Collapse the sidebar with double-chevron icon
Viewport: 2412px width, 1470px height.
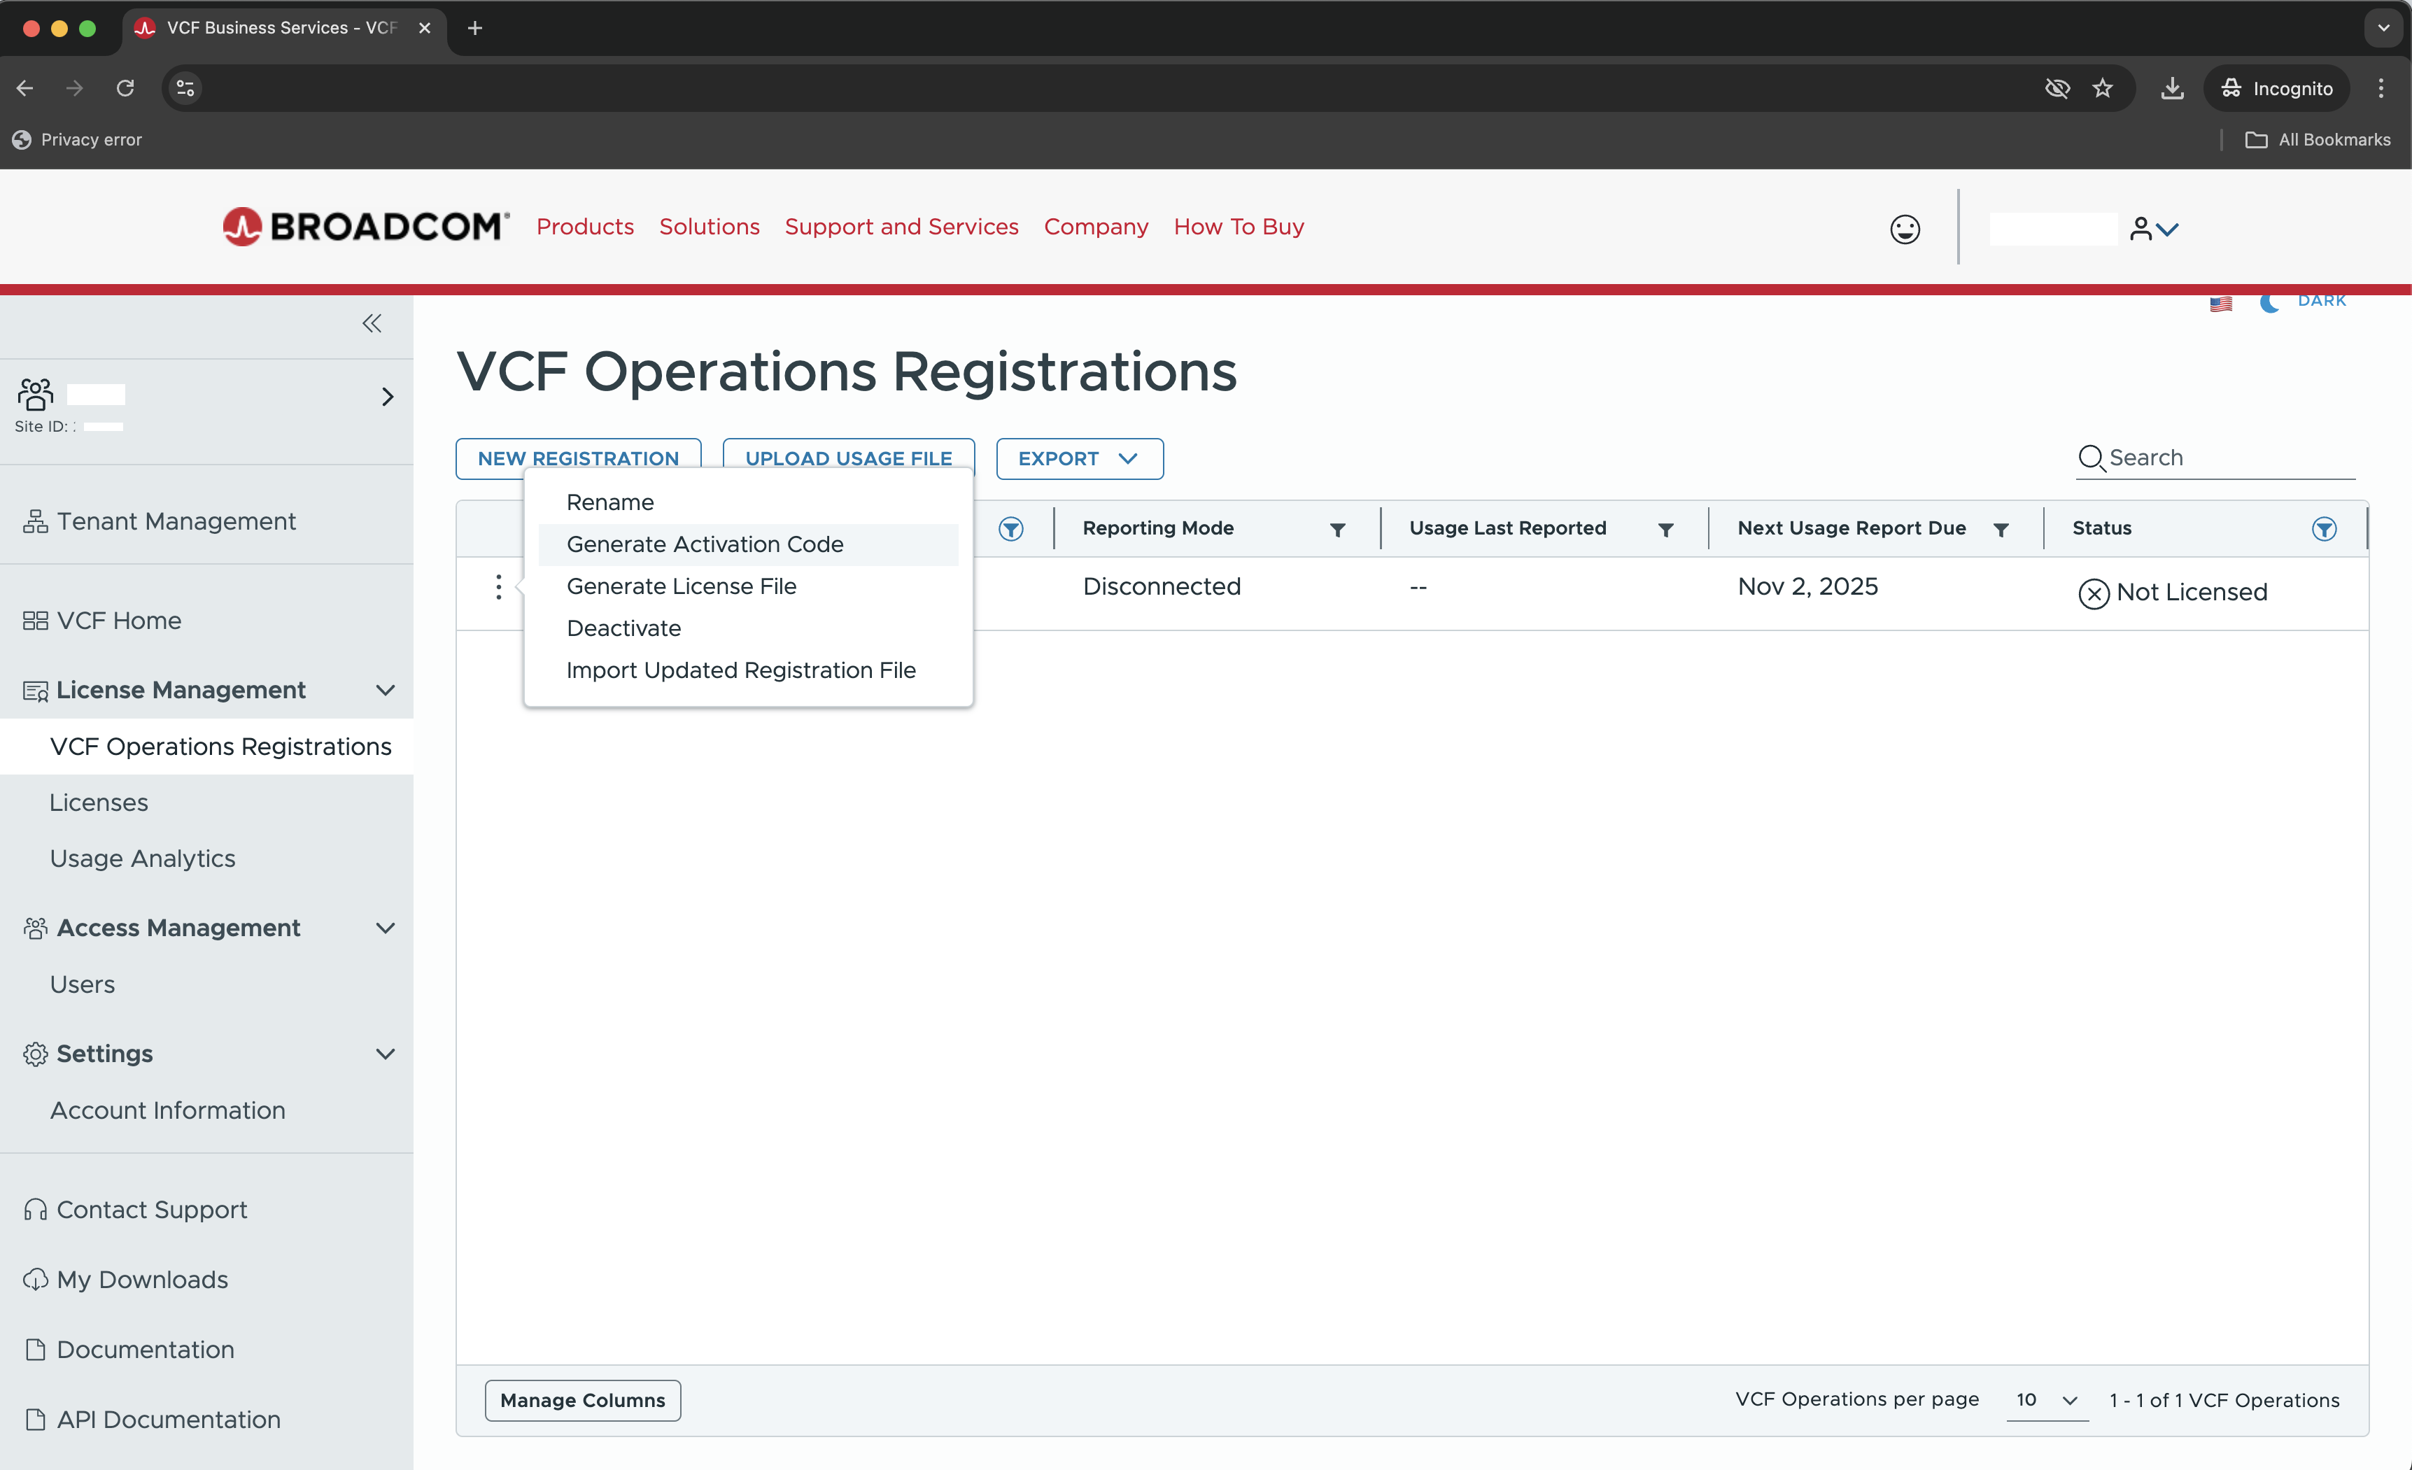click(x=371, y=323)
